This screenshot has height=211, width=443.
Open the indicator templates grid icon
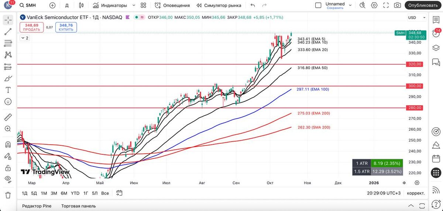pos(144,6)
